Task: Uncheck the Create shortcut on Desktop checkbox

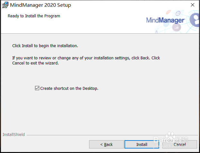Action: pyautogui.click(x=37, y=88)
